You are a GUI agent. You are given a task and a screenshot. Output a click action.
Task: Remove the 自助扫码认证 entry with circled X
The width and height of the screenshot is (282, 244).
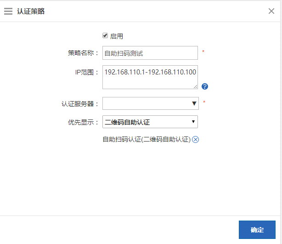pyautogui.click(x=195, y=140)
